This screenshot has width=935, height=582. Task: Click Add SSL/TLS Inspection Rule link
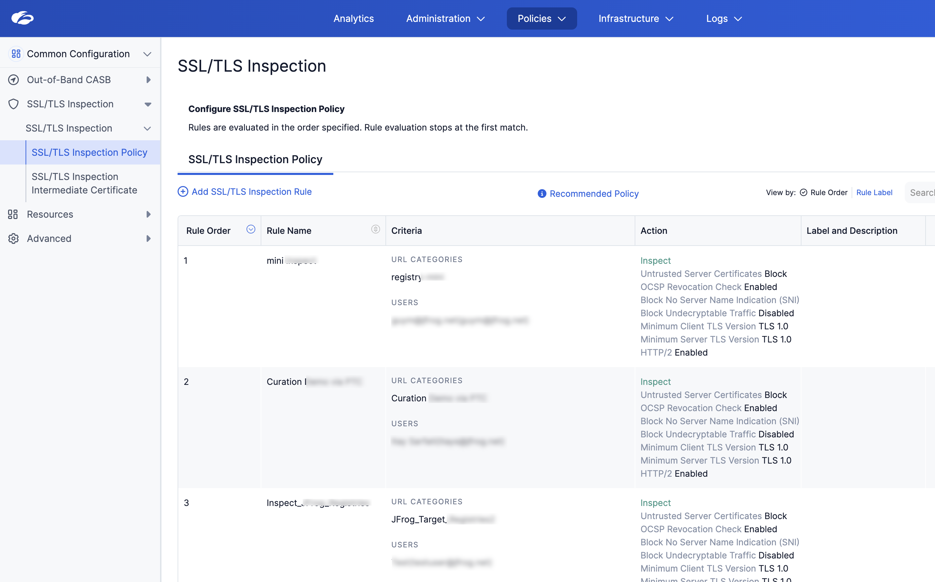pos(252,192)
